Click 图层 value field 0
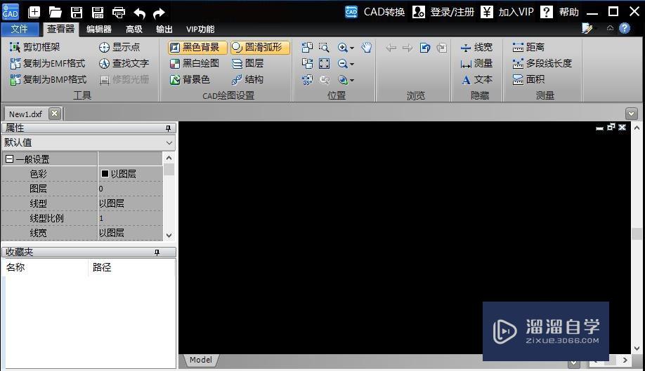645x371 pixels. pos(131,189)
